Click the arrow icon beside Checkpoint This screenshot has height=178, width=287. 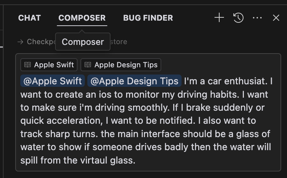pos(20,42)
